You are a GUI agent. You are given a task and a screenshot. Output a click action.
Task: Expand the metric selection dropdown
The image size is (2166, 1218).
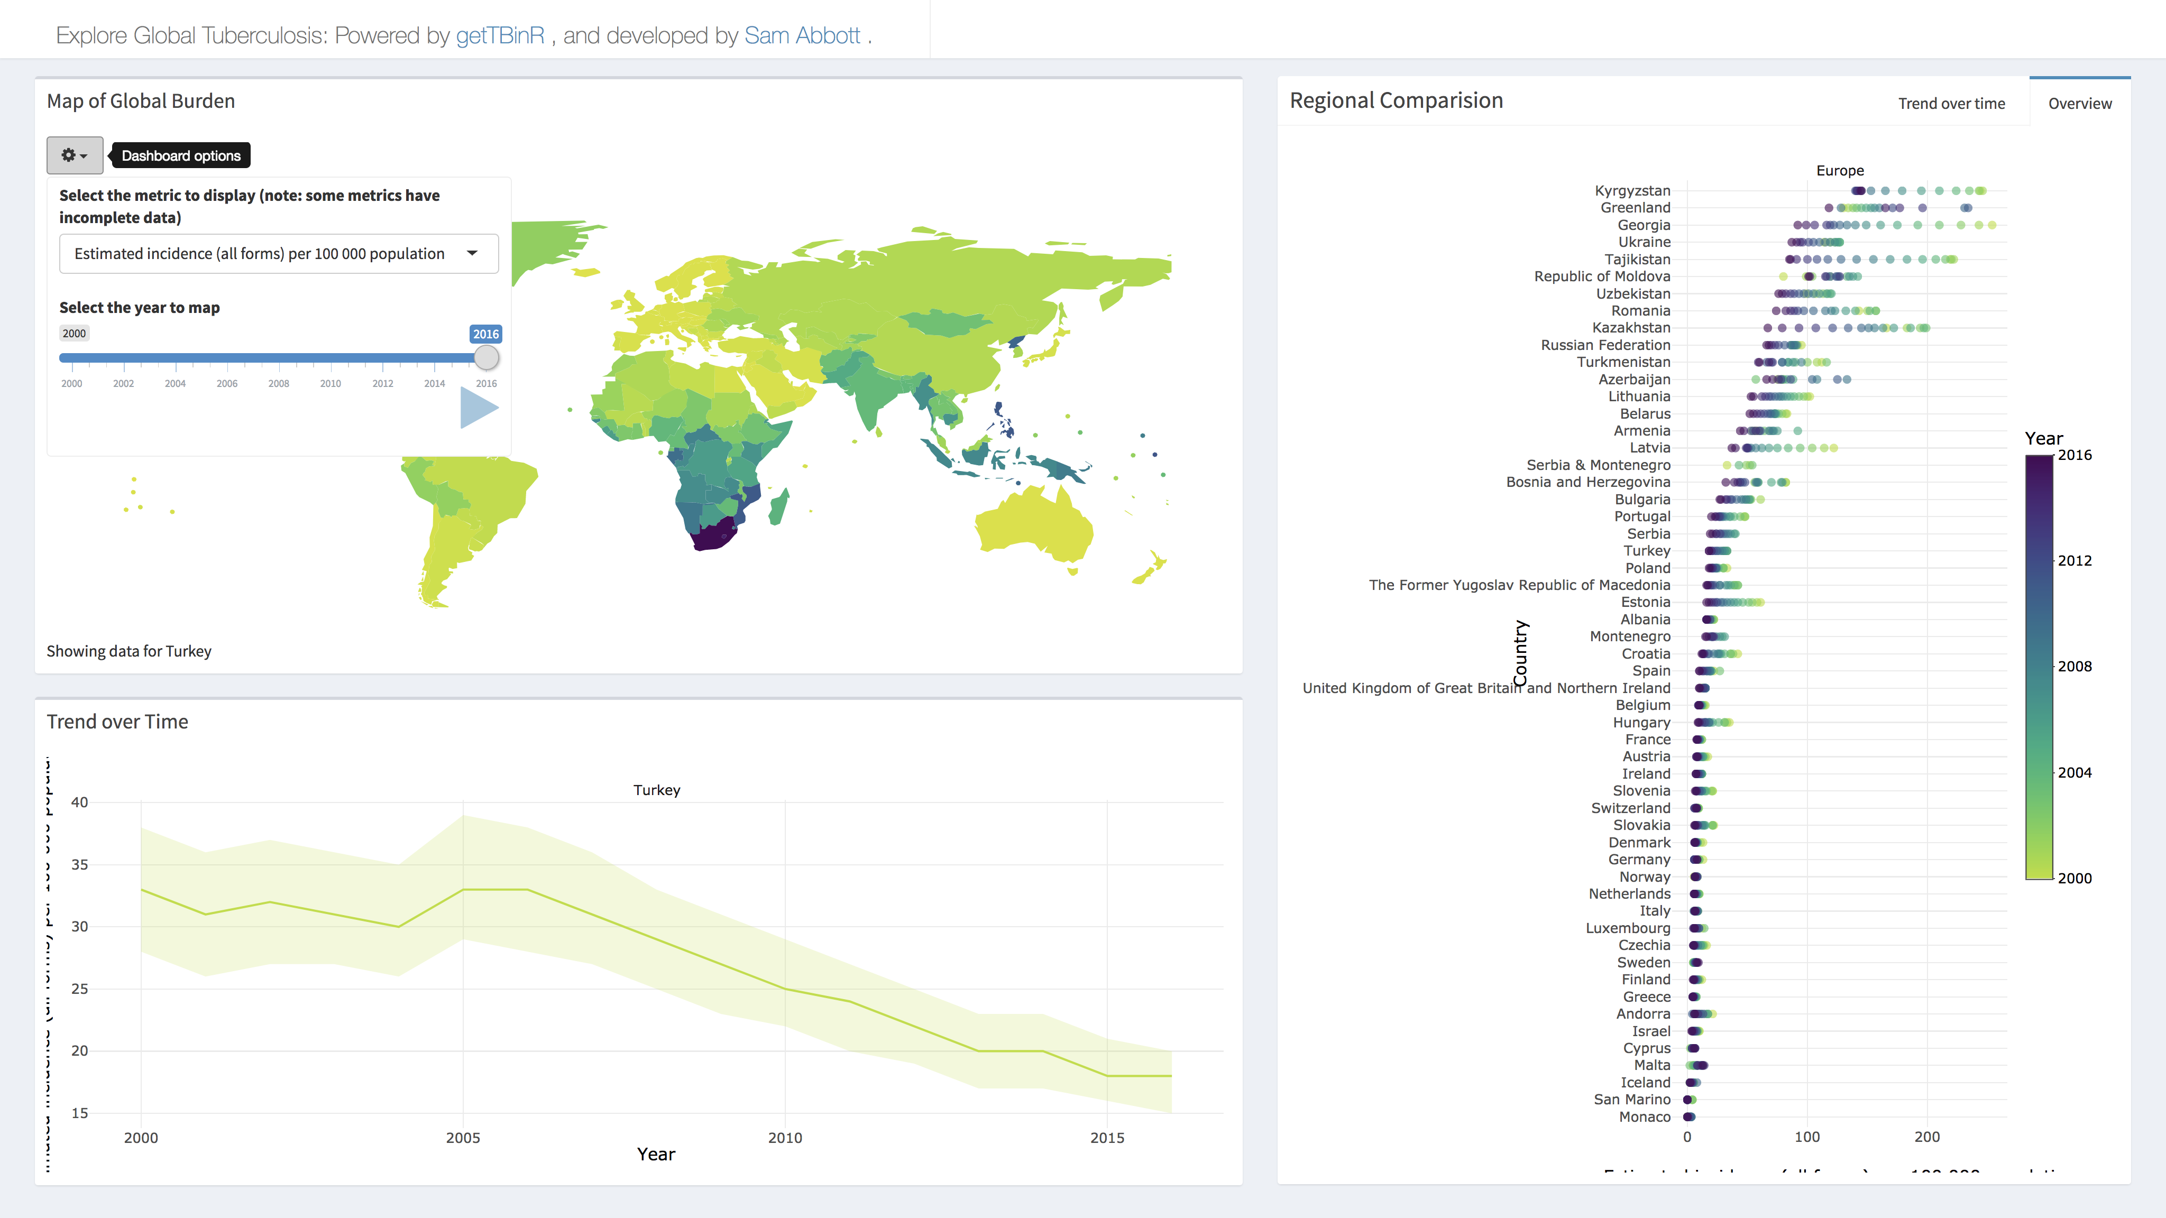(278, 254)
